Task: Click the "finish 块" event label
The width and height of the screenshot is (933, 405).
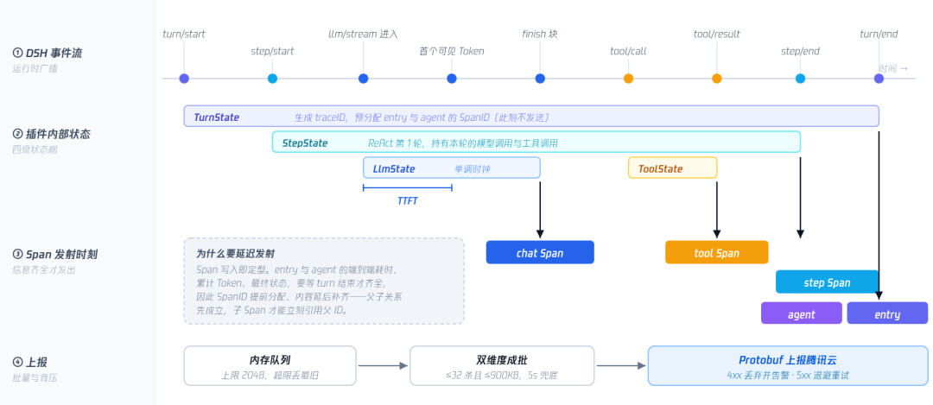Action: 540,34
